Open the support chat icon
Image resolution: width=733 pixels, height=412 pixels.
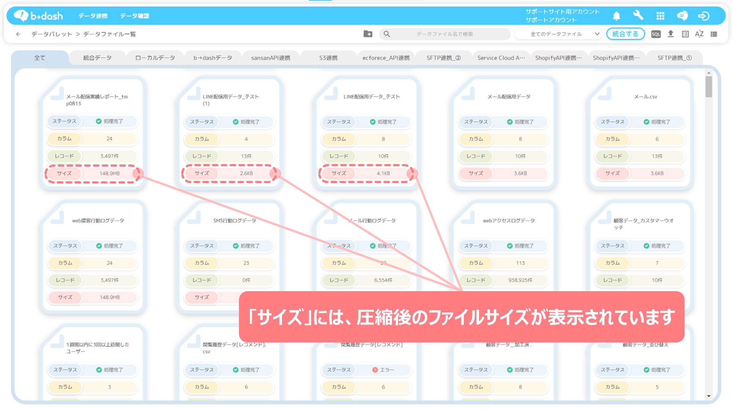(682, 16)
